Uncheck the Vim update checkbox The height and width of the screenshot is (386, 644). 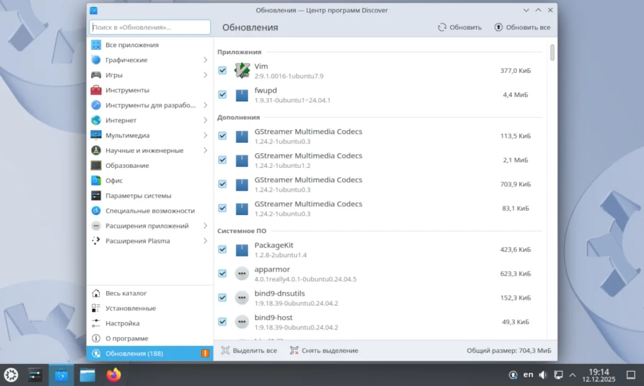point(222,70)
